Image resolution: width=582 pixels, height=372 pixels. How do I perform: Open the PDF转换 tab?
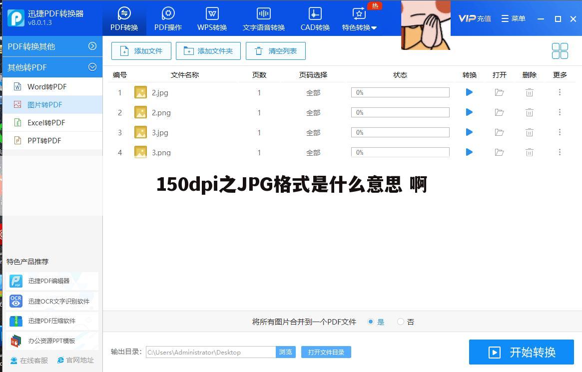click(x=124, y=18)
